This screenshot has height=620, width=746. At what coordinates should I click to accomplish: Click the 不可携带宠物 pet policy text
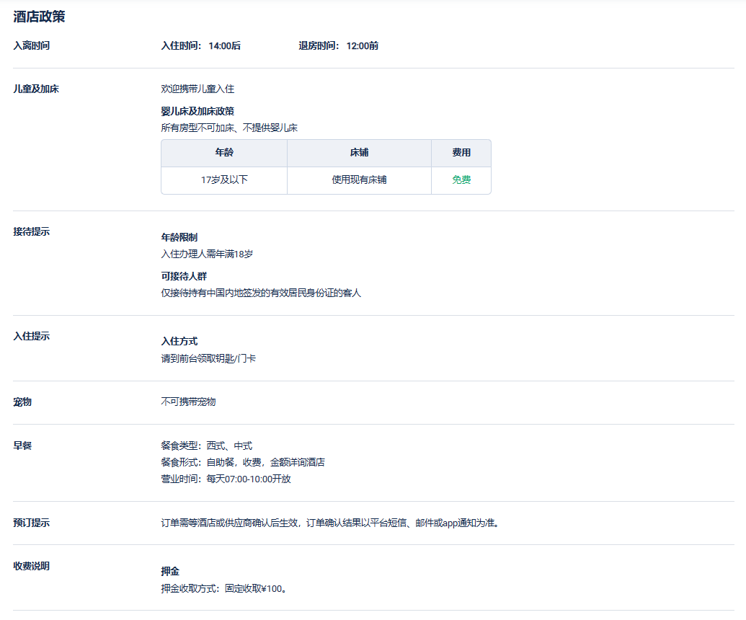tap(188, 402)
